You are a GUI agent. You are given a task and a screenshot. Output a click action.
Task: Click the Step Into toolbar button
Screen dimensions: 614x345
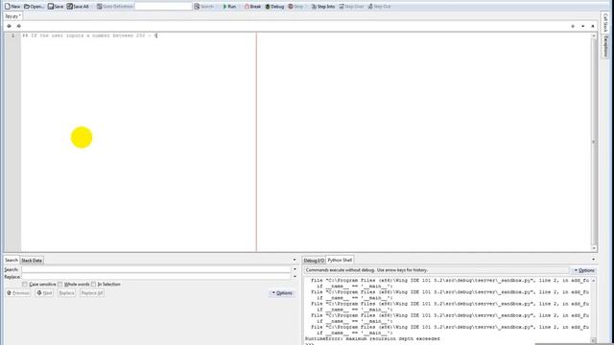[323, 7]
